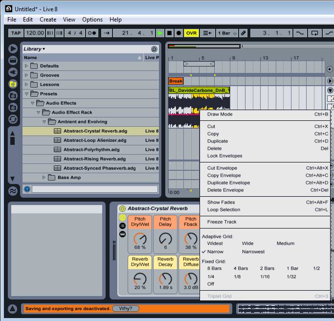Click the Stop square button

[x=169, y=33]
